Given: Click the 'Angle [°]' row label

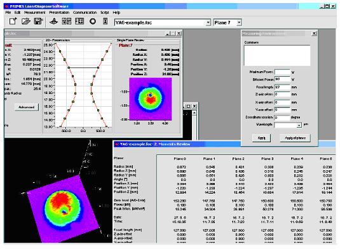Looking at the screenshot, I should tap(120, 179).
